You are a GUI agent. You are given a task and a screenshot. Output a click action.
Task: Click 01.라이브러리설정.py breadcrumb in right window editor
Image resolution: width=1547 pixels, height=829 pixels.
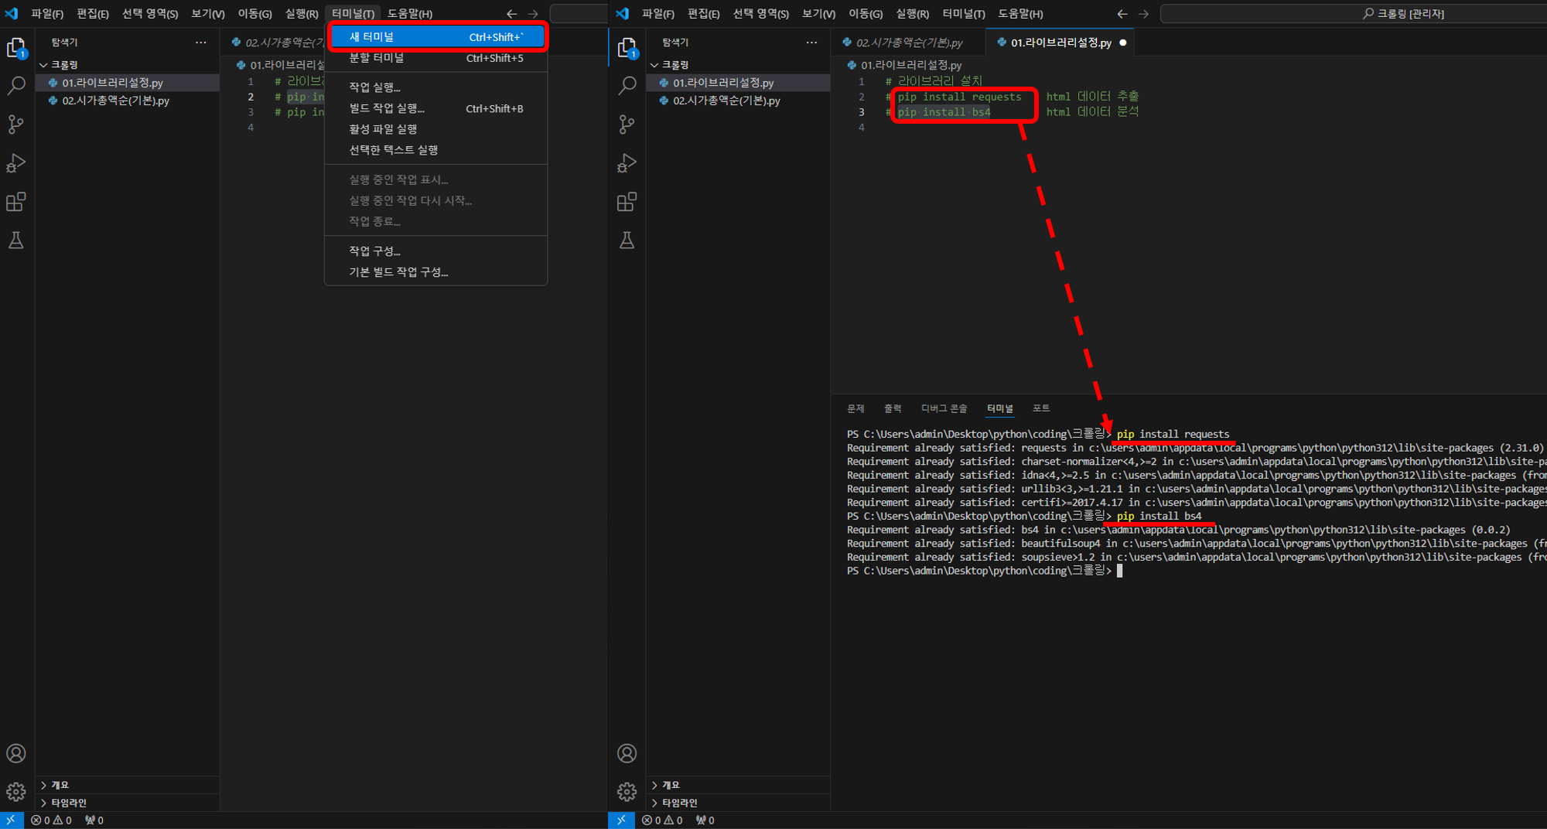pyautogui.click(x=905, y=65)
